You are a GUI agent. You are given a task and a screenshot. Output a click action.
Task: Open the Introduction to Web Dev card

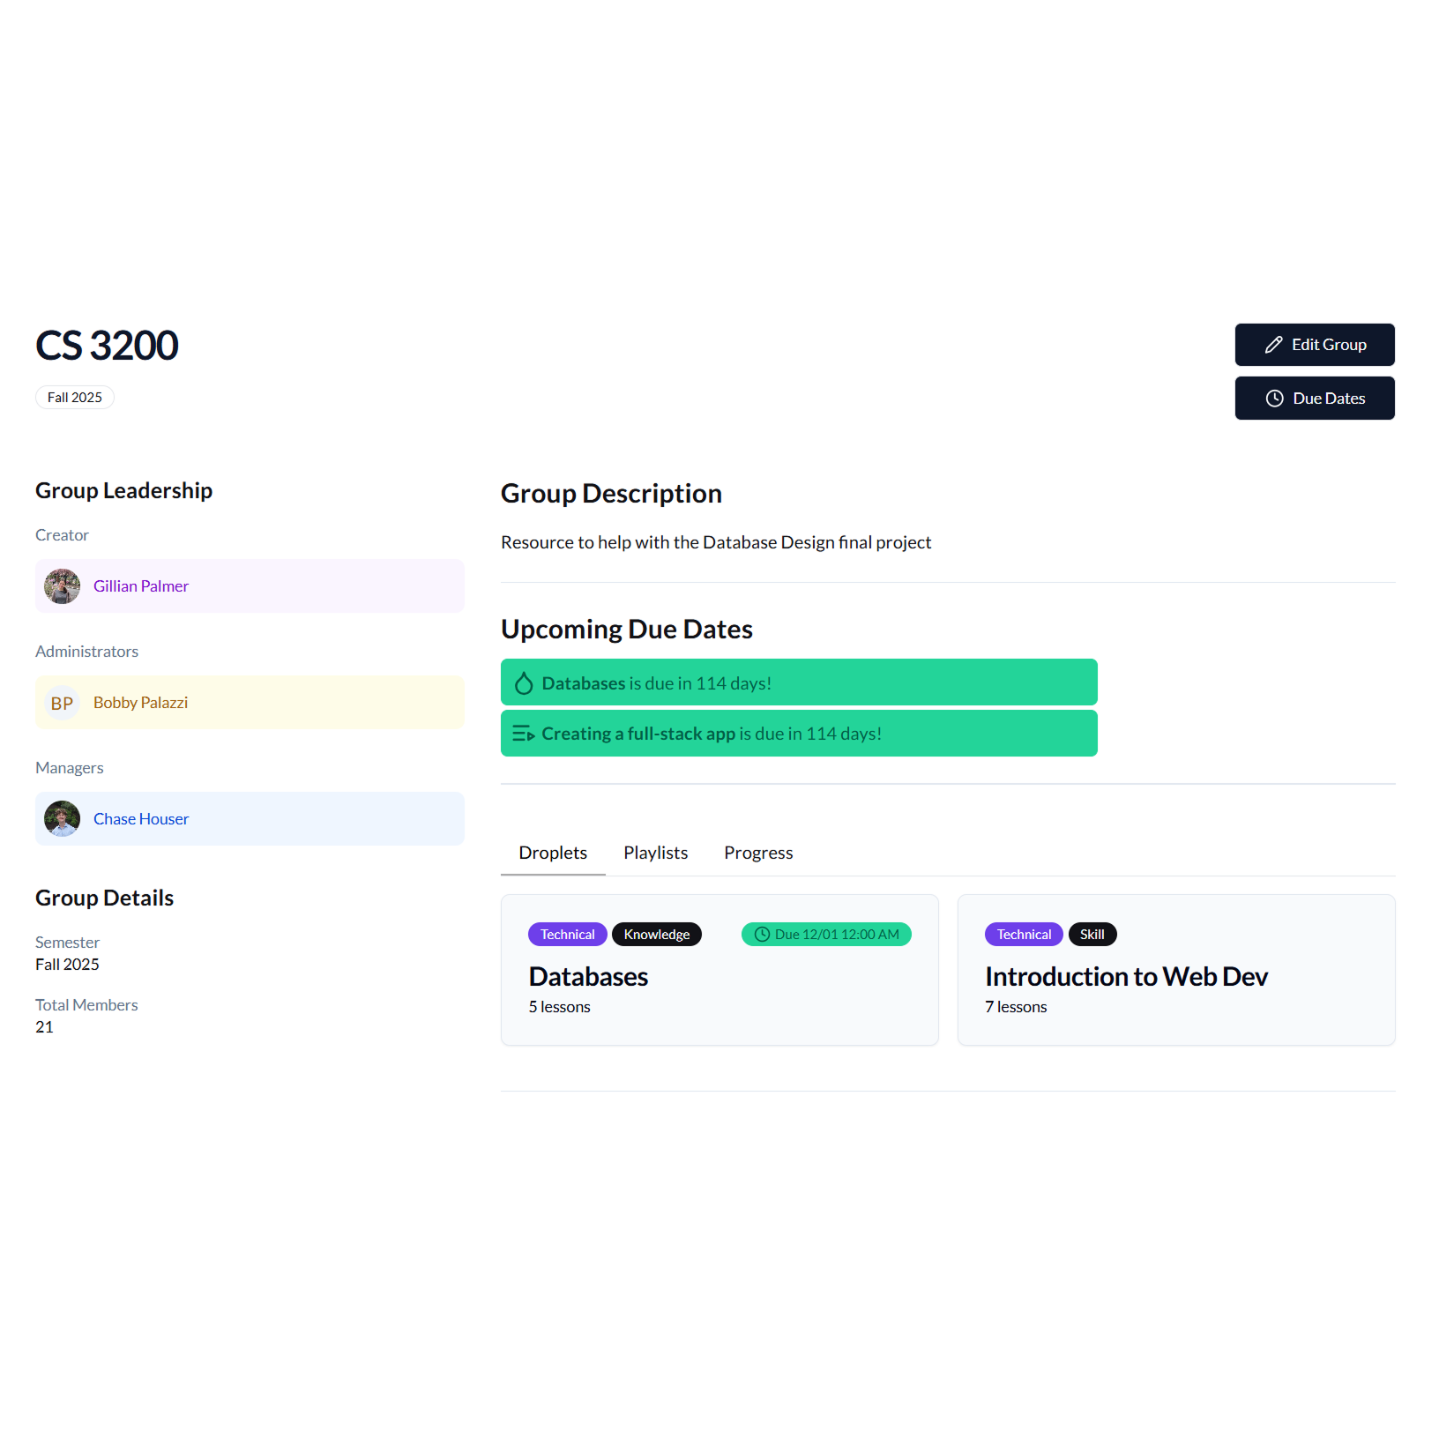click(x=1126, y=977)
